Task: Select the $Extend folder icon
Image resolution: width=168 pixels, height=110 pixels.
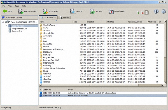Action: 41,31
